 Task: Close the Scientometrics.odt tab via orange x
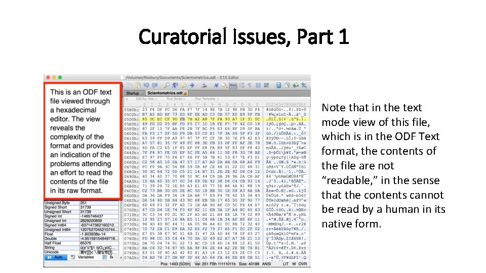pos(185,93)
